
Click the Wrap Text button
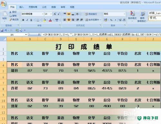pos(91,14)
